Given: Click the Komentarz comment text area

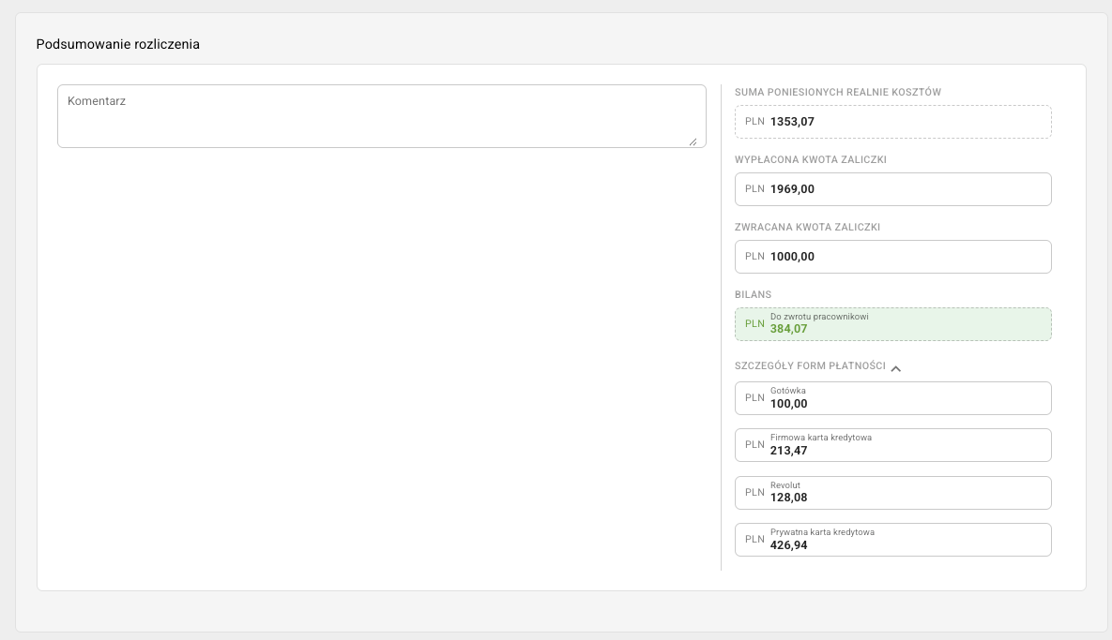Looking at the screenshot, I should [x=381, y=116].
